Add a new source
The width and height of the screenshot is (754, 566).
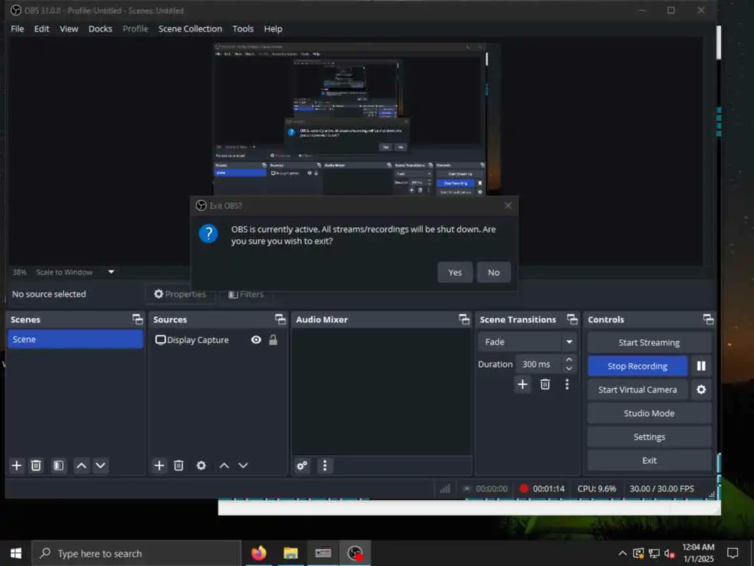tap(159, 465)
